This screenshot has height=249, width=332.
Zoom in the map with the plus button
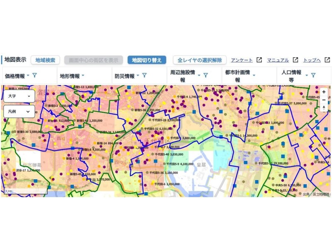pyautogui.click(x=324, y=92)
